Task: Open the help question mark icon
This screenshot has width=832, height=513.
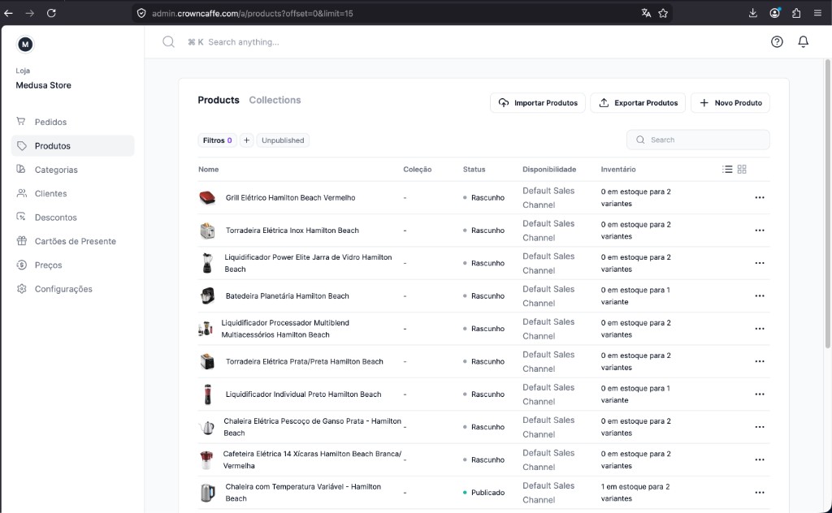Action: click(777, 42)
